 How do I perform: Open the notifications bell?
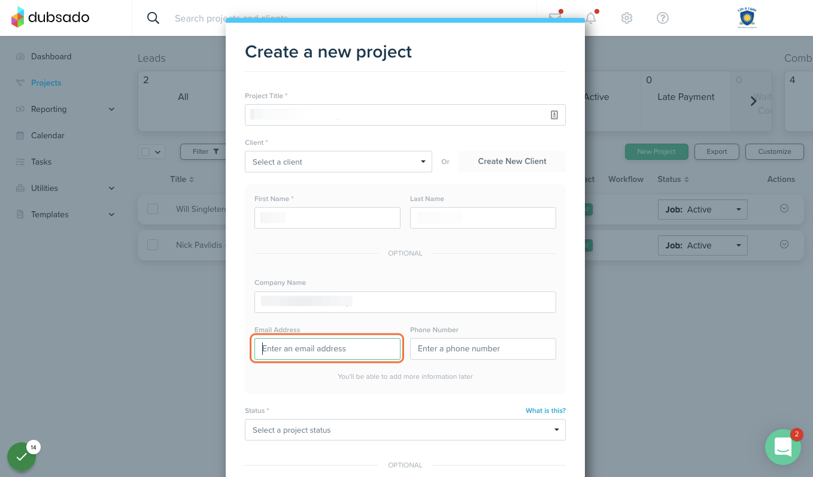(591, 17)
